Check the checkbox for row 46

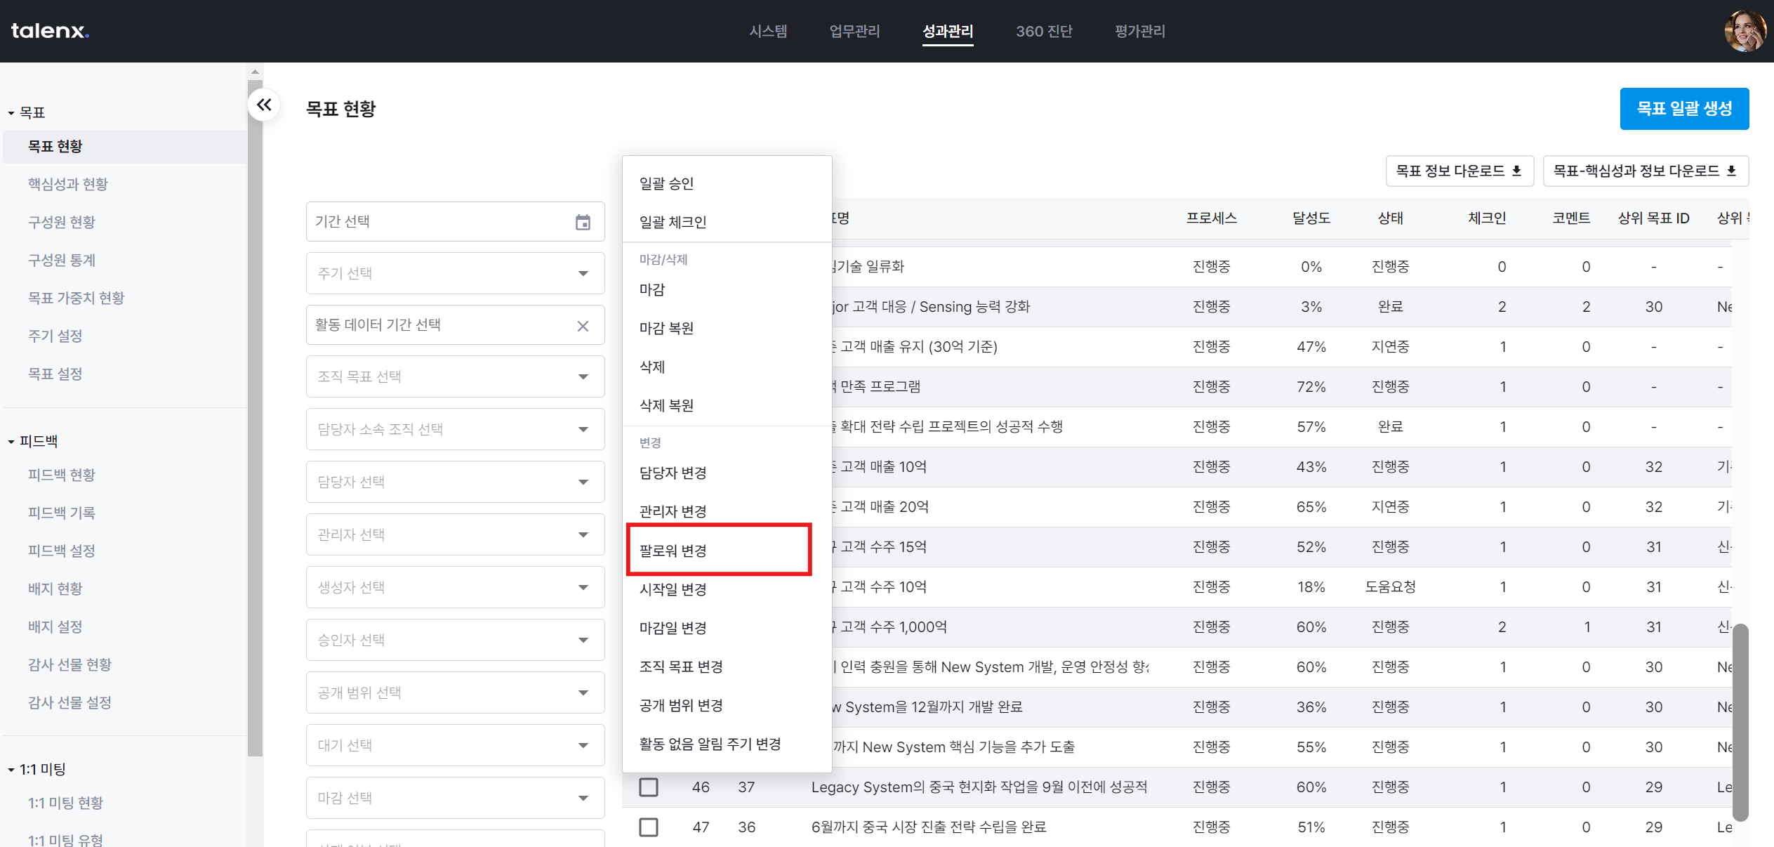point(649,787)
